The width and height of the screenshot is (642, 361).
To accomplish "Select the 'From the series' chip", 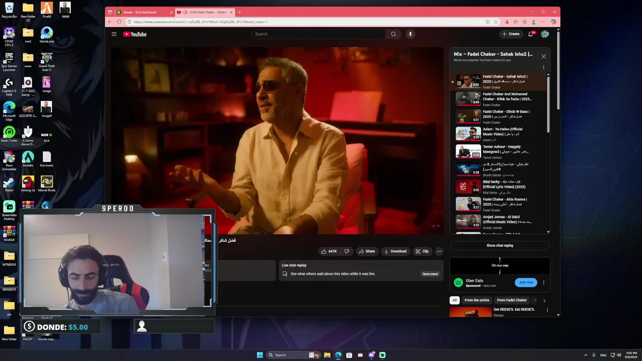I will pos(476,300).
